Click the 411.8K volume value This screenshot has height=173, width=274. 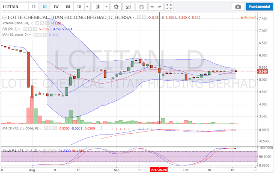click(56, 23)
